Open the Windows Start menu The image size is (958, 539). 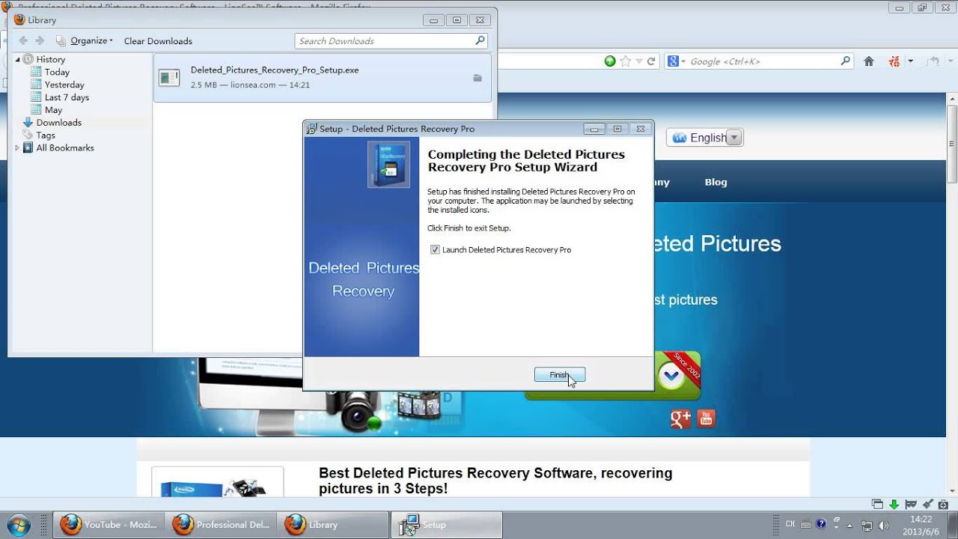pos(19,524)
